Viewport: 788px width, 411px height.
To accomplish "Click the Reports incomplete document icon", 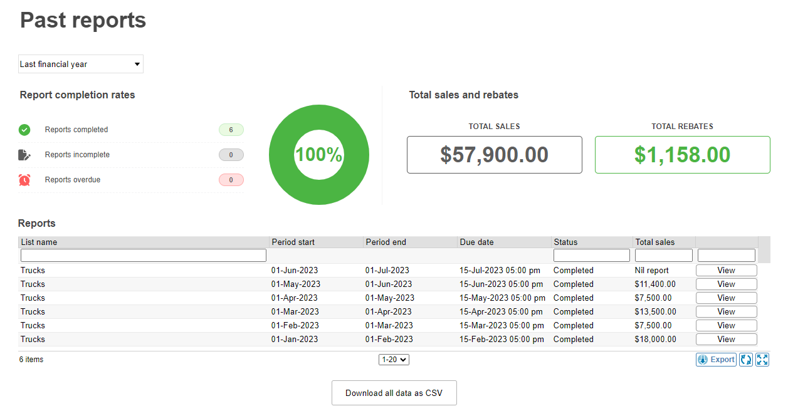I will click(24, 155).
